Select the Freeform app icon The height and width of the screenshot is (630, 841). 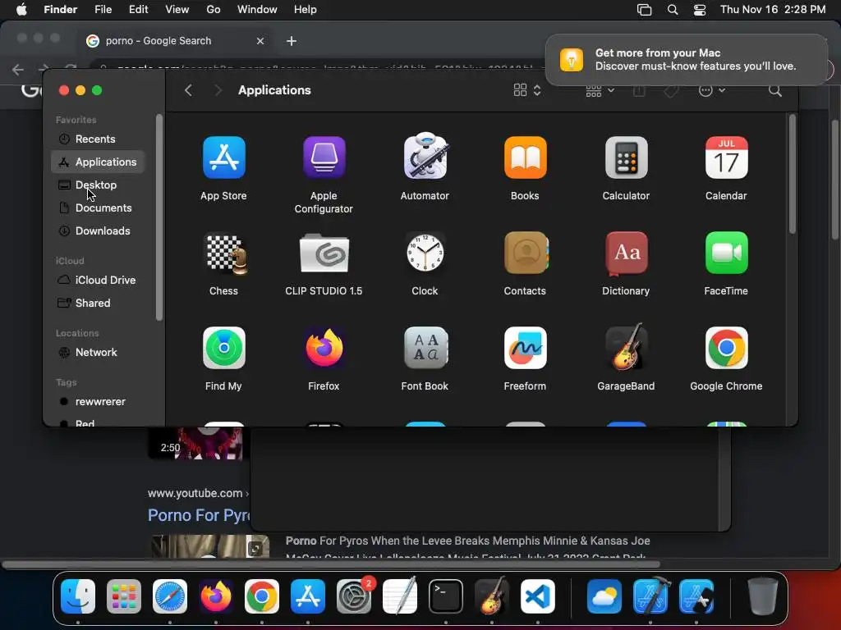(525, 348)
